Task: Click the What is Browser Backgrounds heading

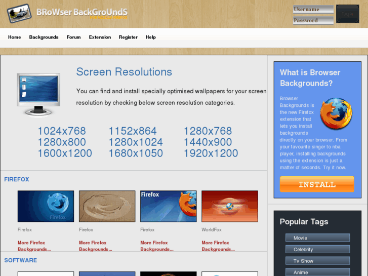Action: tap(310, 78)
